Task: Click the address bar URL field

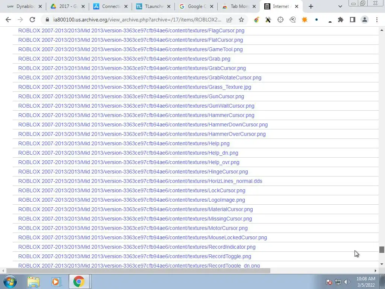Action: coord(137,20)
